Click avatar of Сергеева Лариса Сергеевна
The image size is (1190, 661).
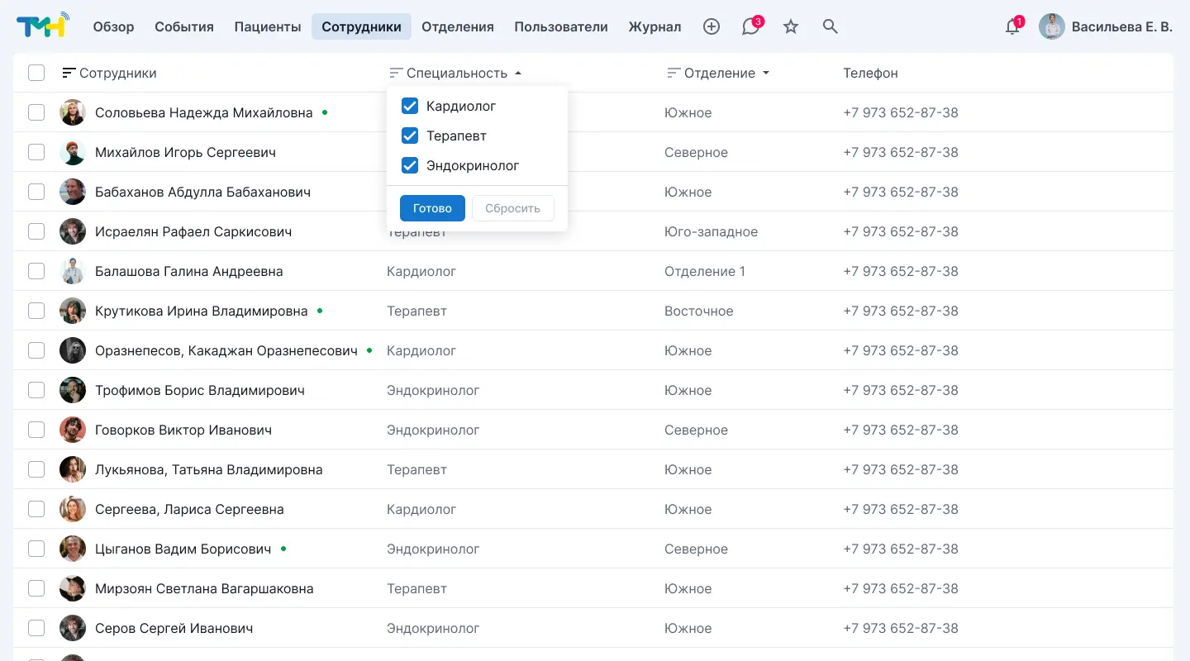[73, 509]
